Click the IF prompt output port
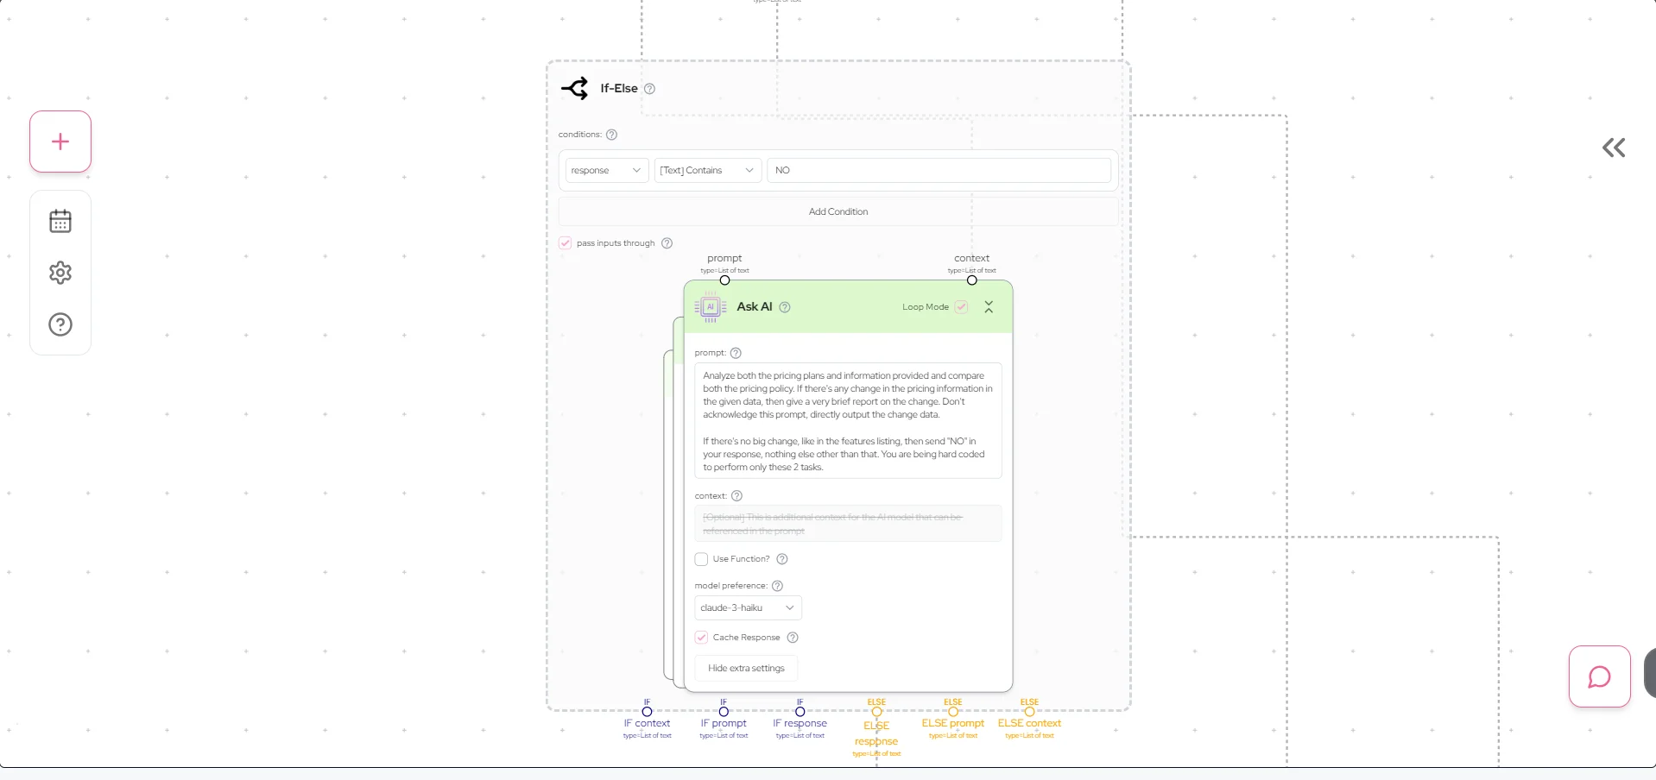The width and height of the screenshot is (1656, 780). click(724, 712)
